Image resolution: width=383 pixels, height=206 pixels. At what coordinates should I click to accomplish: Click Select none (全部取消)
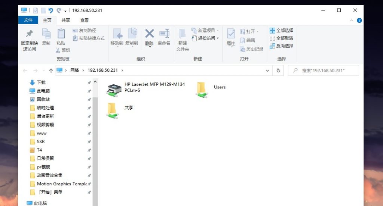281,38
